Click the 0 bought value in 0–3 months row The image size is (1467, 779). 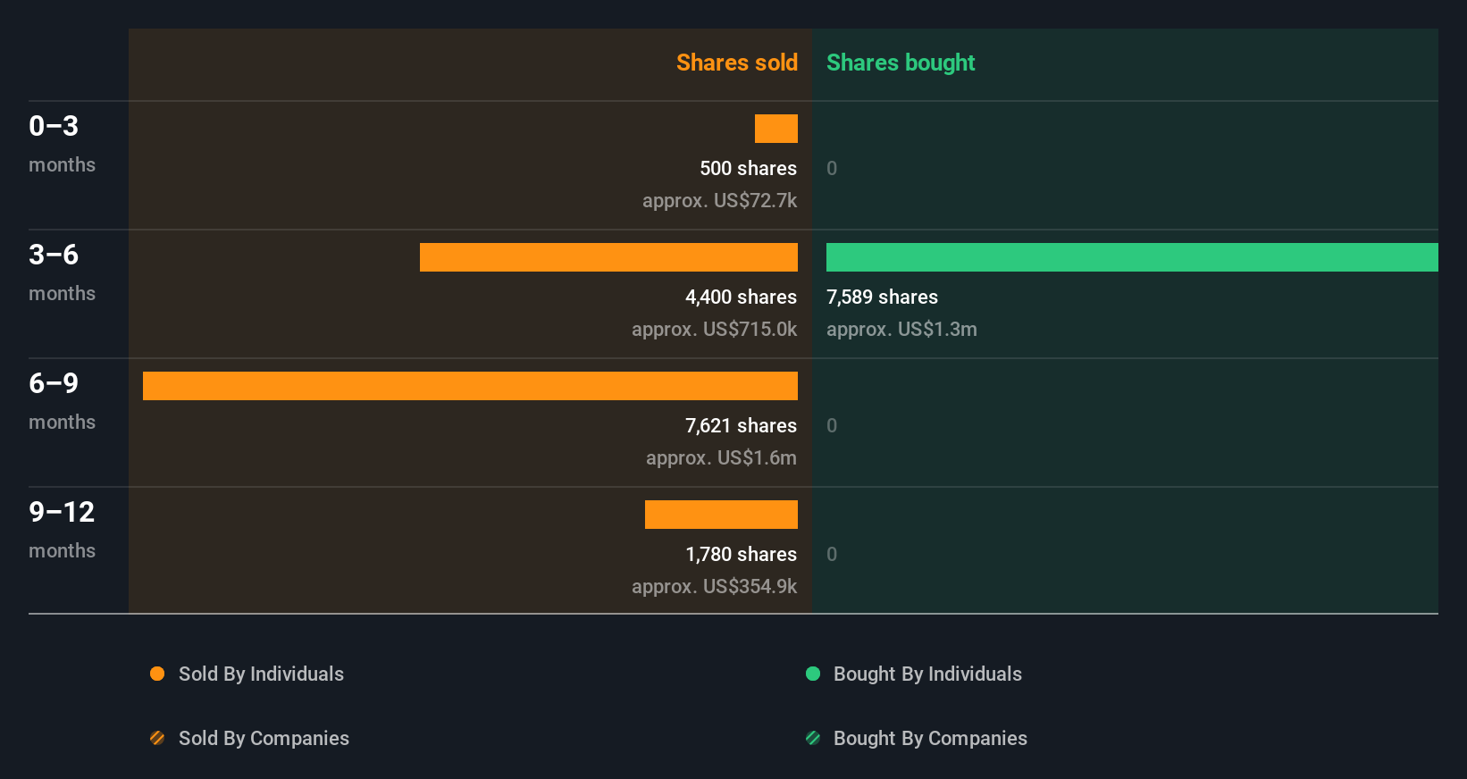[x=832, y=168]
